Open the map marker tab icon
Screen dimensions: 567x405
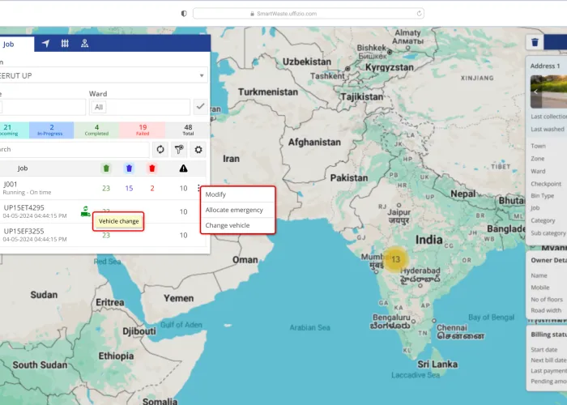[85, 44]
